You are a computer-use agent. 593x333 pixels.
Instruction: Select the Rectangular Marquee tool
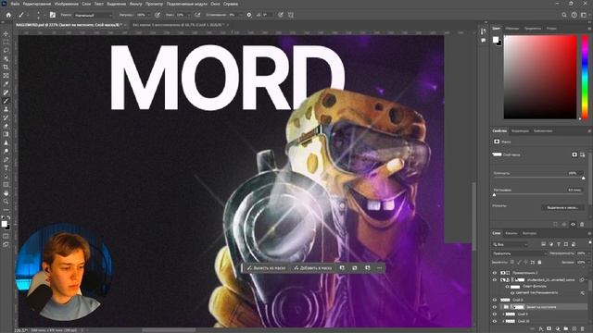click(6, 42)
